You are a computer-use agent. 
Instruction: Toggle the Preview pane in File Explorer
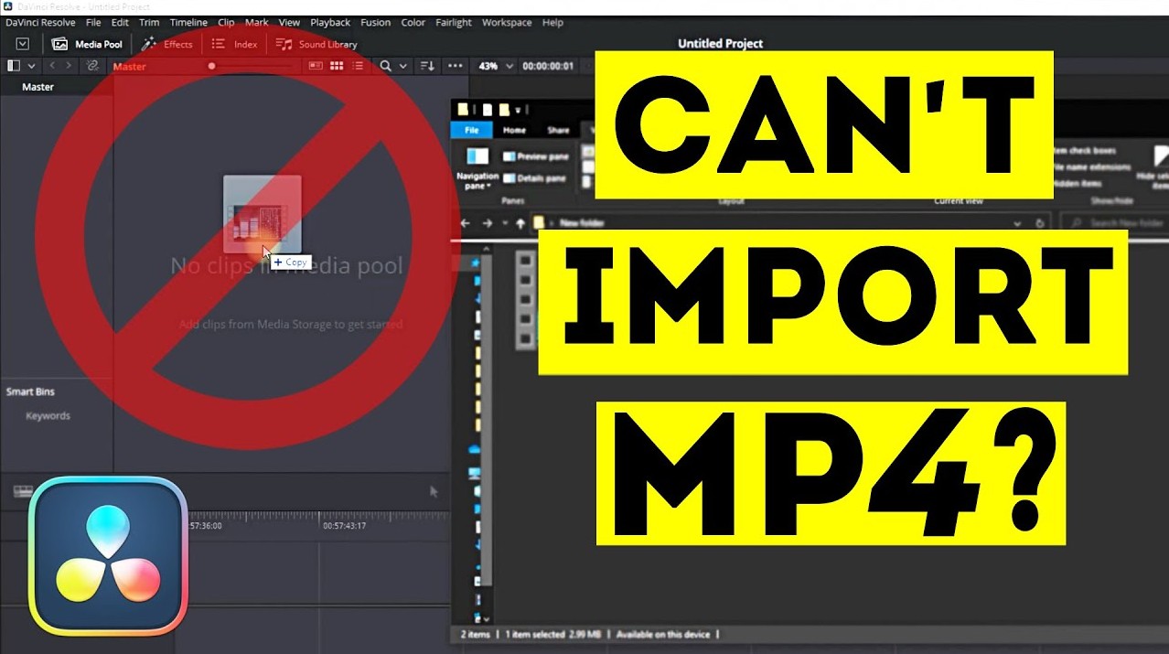click(x=535, y=156)
